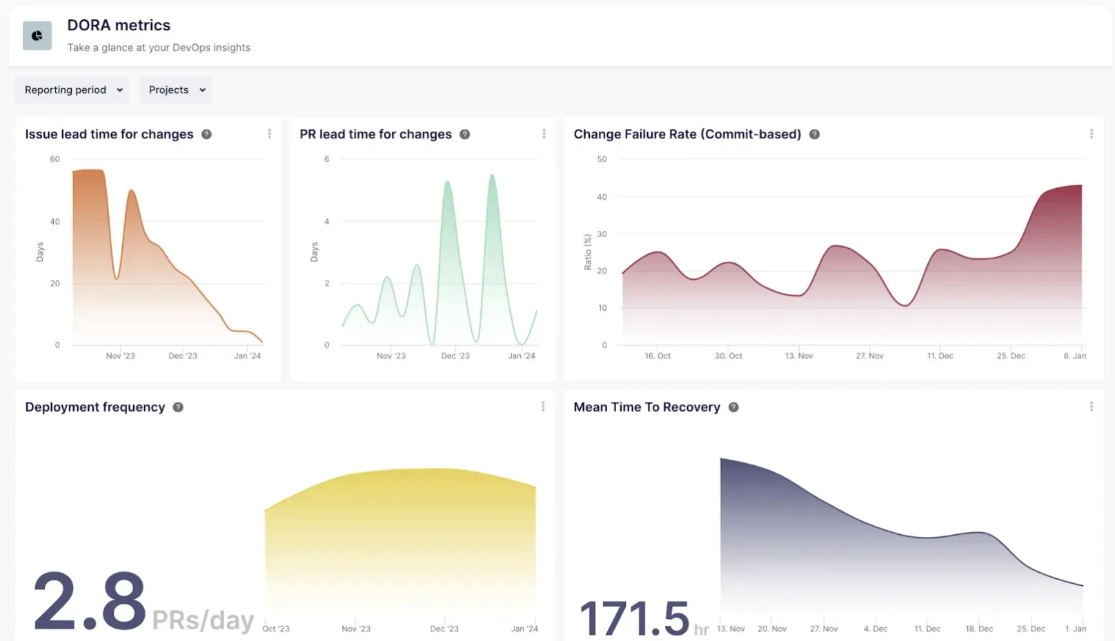Click help icon beside PR lead time

point(465,134)
